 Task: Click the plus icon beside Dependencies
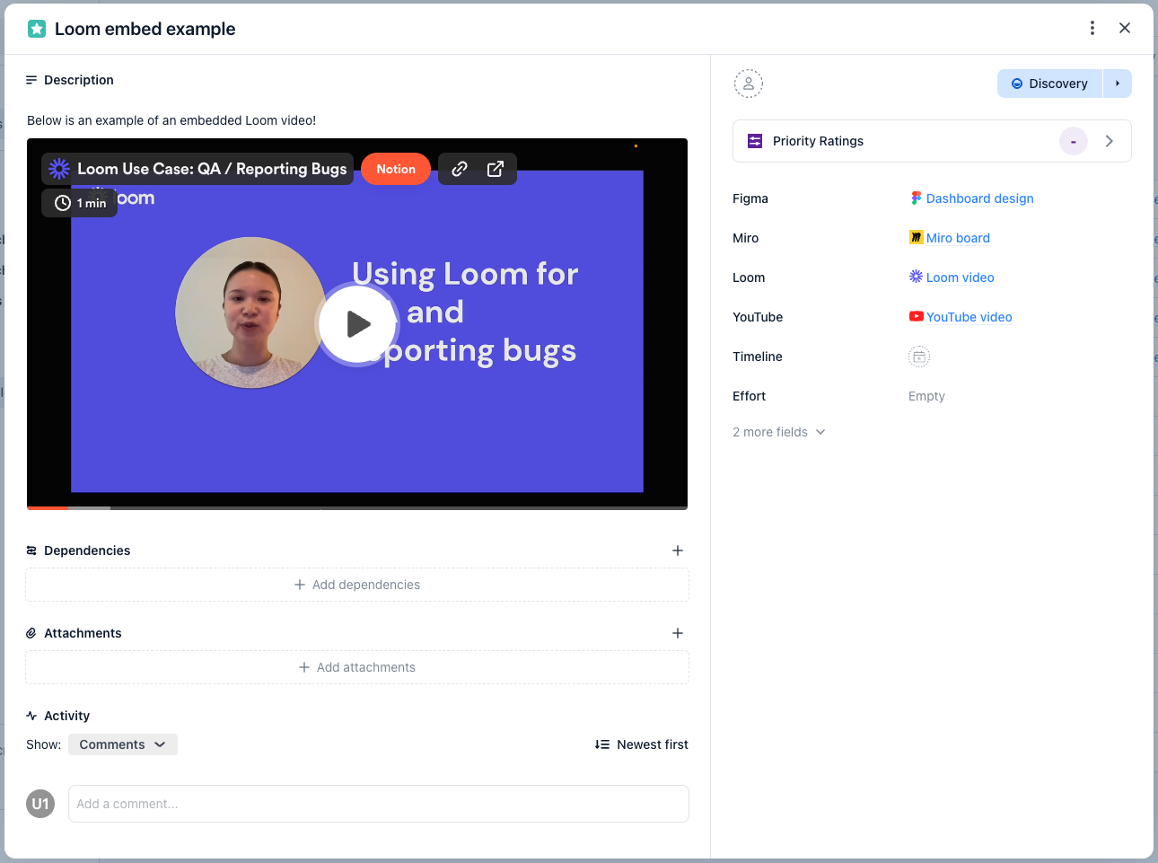pos(678,550)
